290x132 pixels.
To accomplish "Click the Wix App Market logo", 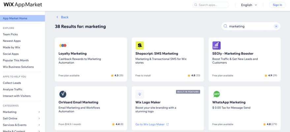I will coord(23,5).
